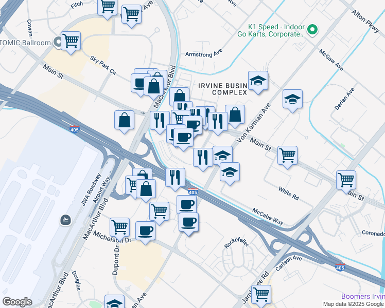385x308 pixels.
Task: Select the graduation cap marker at bottom edge
Action: [x=114, y=302]
